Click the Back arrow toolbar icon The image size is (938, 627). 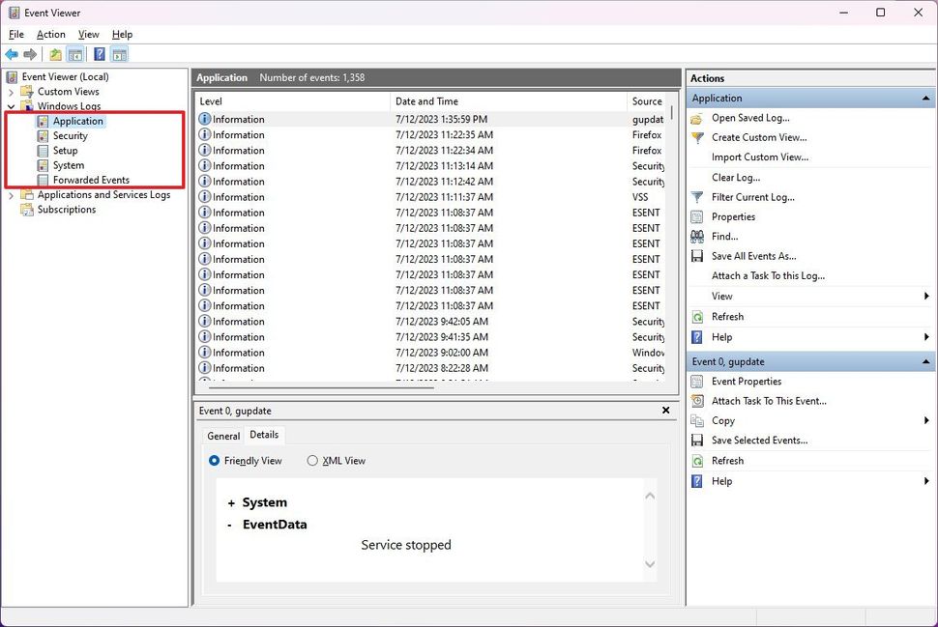click(x=12, y=54)
